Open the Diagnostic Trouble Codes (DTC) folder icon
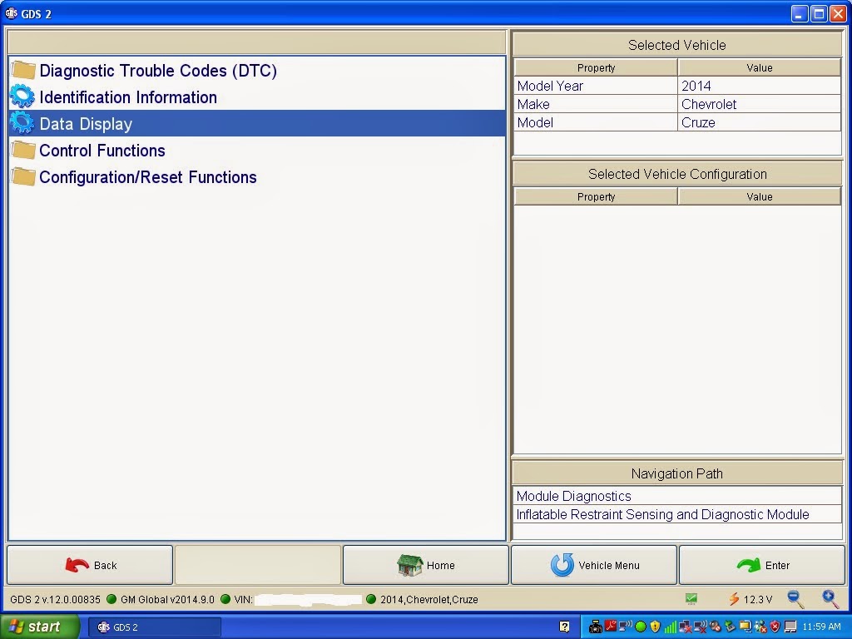 coord(23,70)
